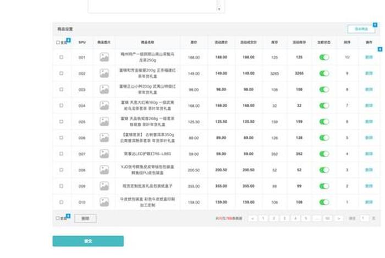385x258 pixels.
Task: Click the jump-to-page number input field
Action: [364, 218]
